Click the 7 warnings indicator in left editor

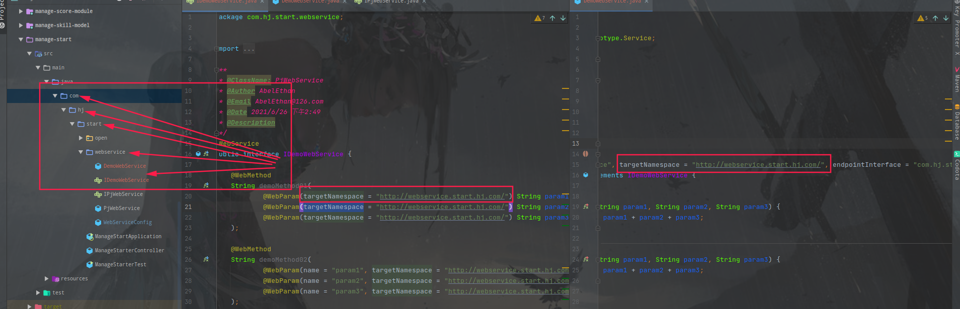click(540, 18)
